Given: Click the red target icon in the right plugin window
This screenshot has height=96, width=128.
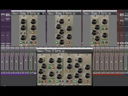Looking at the screenshot, I should coord(116,13).
